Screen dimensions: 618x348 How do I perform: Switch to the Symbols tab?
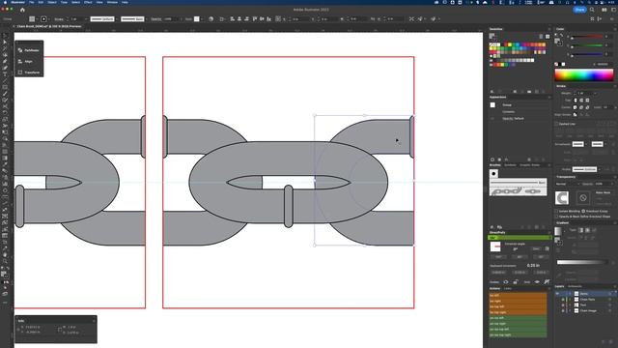tap(510, 165)
